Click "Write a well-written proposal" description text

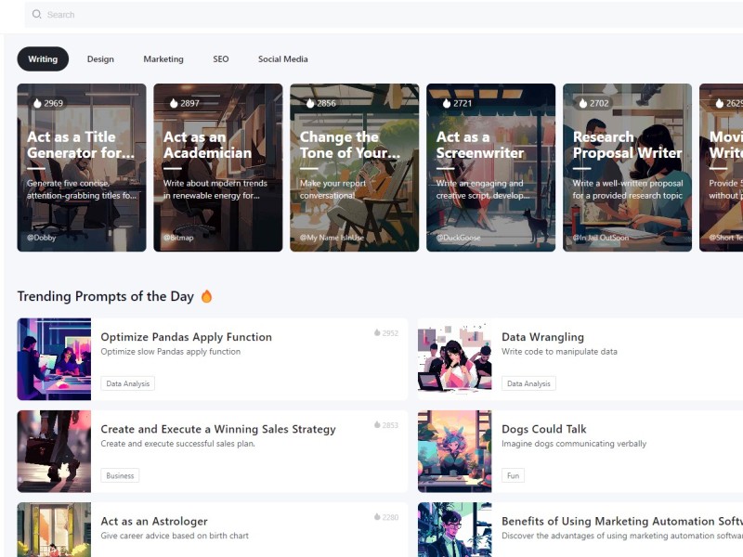pos(628,189)
